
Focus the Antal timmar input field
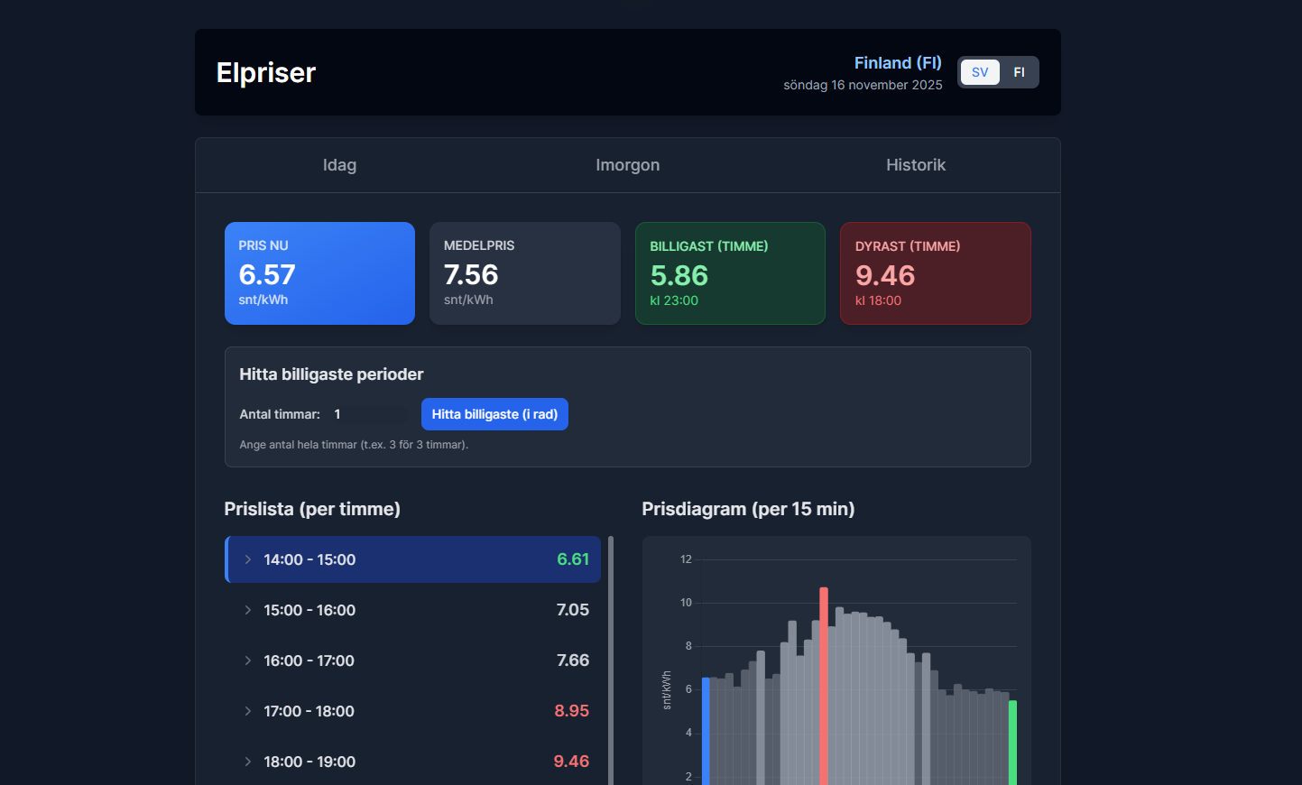coord(370,414)
